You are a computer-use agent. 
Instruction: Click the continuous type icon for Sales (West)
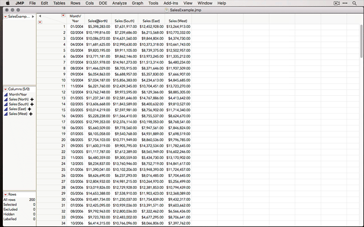click(6, 114)
